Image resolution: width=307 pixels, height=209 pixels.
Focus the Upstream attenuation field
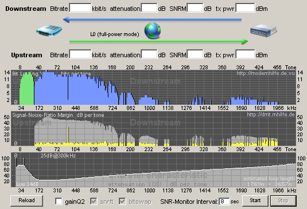tap(149, 54)
